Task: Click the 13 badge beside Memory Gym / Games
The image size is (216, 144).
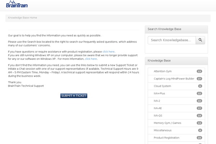Action: [x=199, y=123]
